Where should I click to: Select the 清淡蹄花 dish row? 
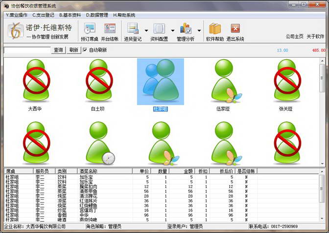(162, 196)
